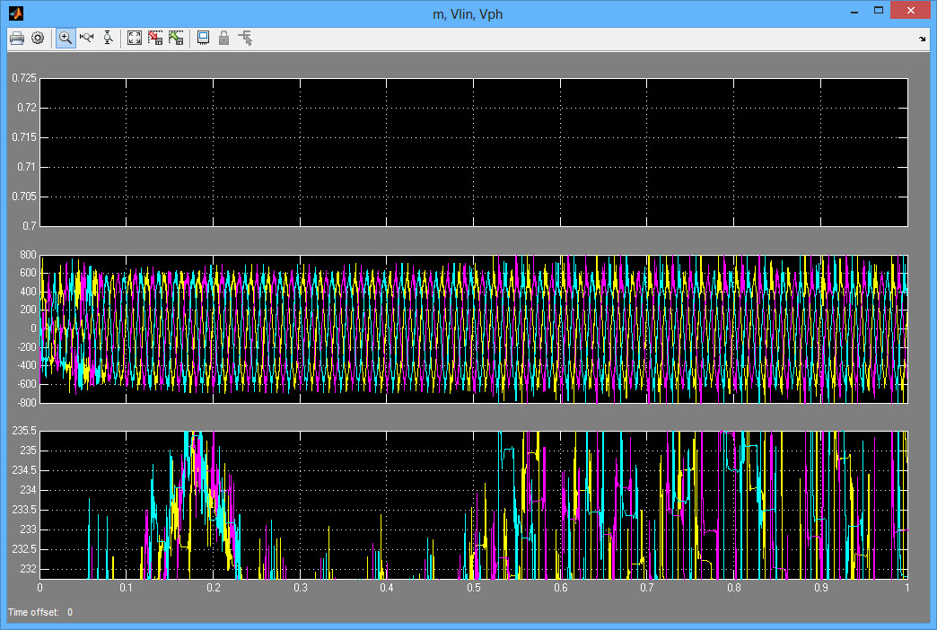Open scope Parameters with the gear icon
This screenshot has height=630, width=937.
38,38
